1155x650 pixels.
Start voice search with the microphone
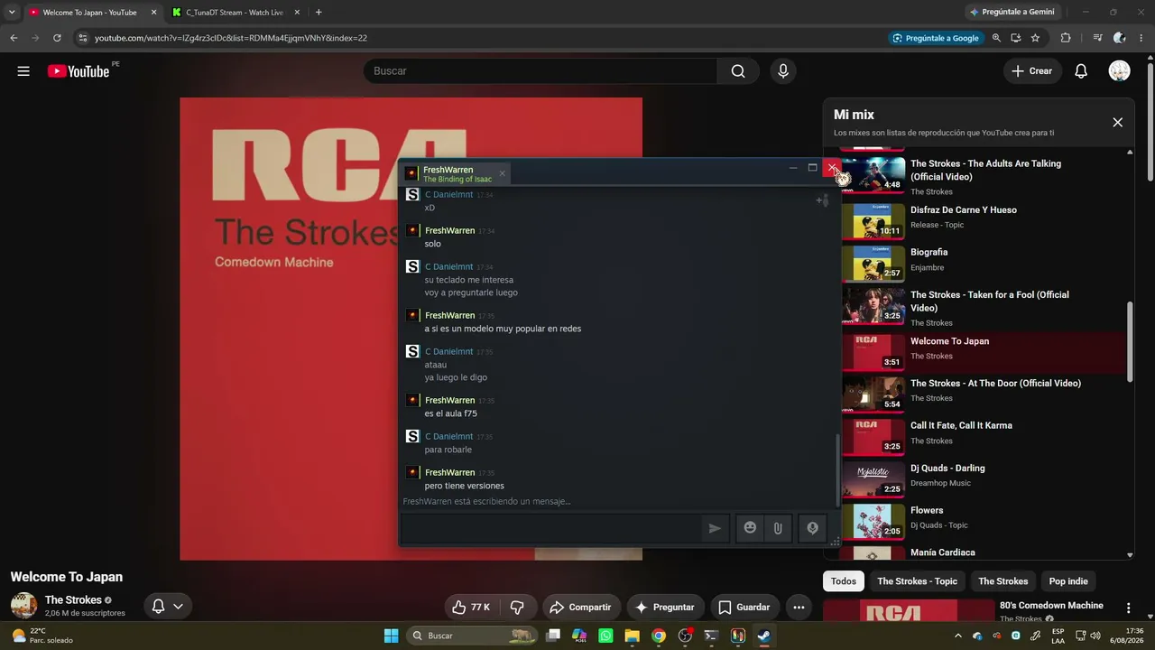pyautogui.click(x=783, y=71)
